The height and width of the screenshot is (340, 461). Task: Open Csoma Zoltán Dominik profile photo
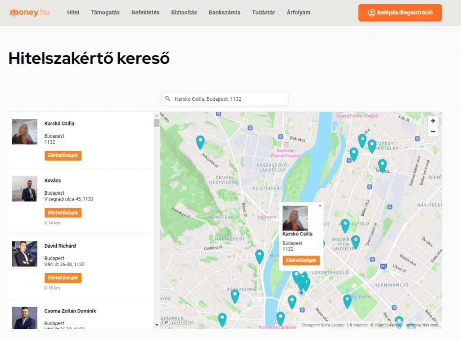click(25, 318)
